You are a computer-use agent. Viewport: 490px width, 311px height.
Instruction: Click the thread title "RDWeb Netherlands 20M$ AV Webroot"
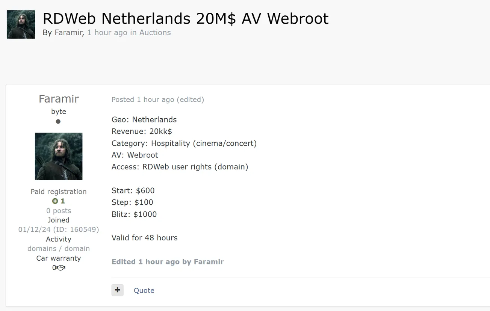(186, 18)
